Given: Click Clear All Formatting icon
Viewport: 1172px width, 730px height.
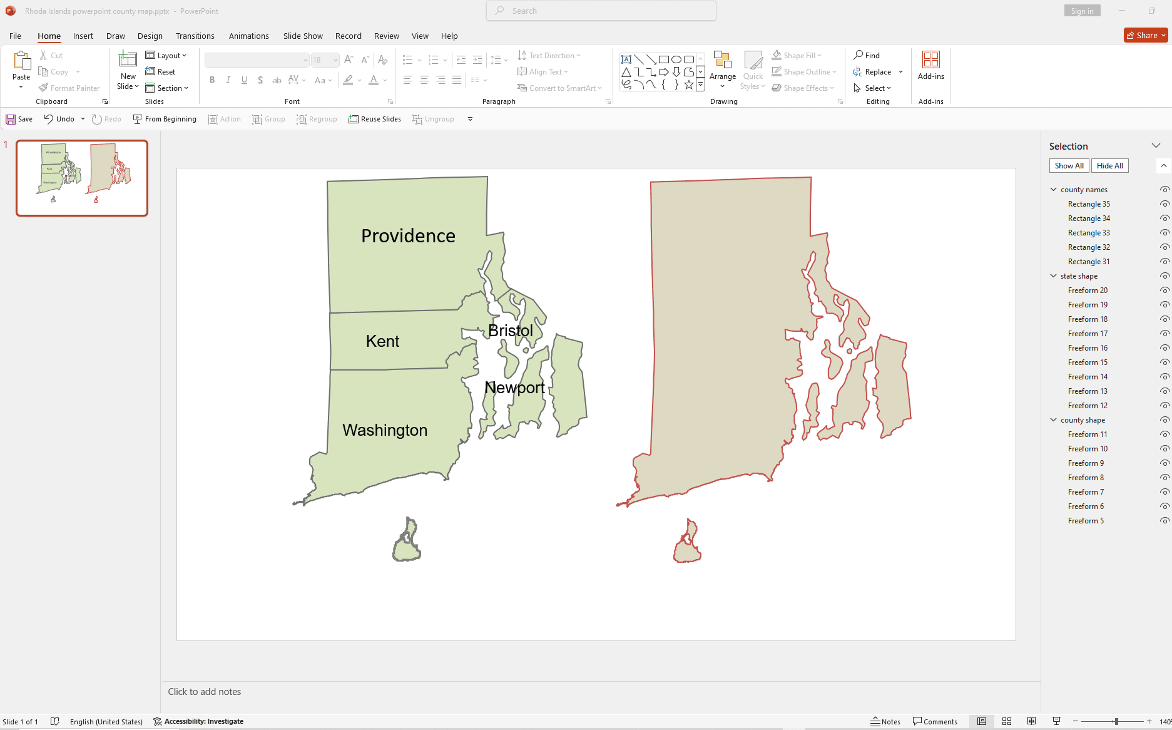Looking at the screenshot, I should [x=383, y=60].
